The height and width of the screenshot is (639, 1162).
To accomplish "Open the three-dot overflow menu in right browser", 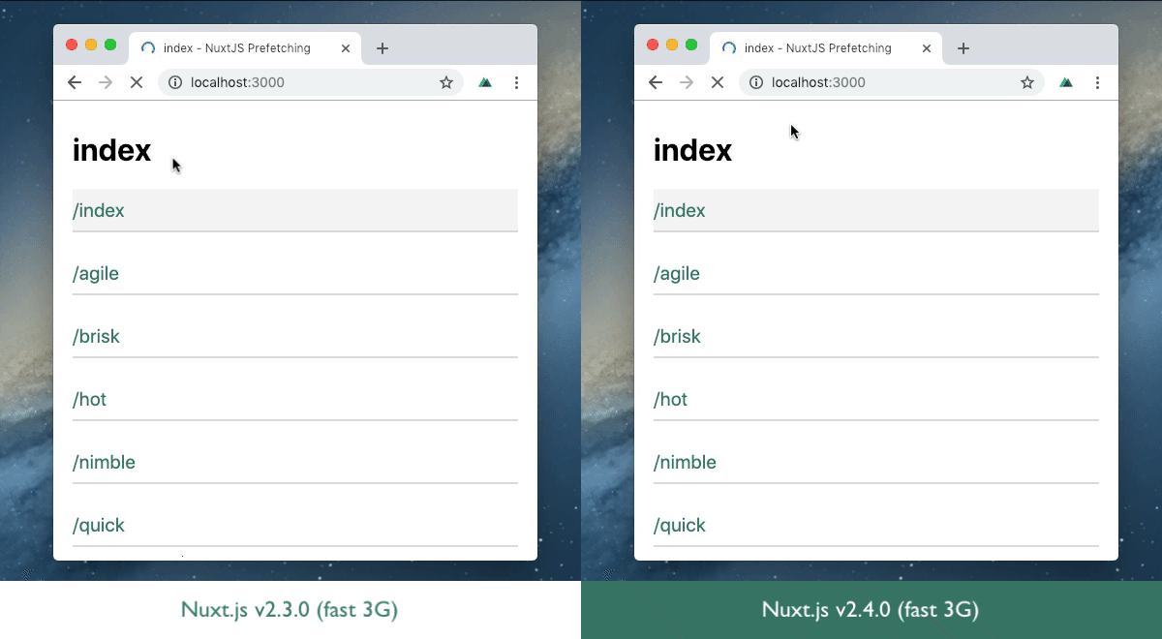I will pyautogui.click(x=1098, y=82).
